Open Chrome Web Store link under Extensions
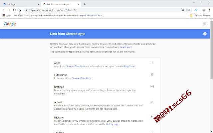Image resolution: width=213 pixels, height=133 pixels. click(x=81, y=78)
